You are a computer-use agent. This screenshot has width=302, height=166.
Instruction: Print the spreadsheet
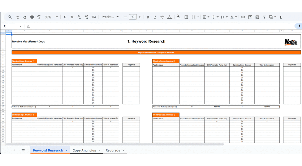(x=32, y=17)
